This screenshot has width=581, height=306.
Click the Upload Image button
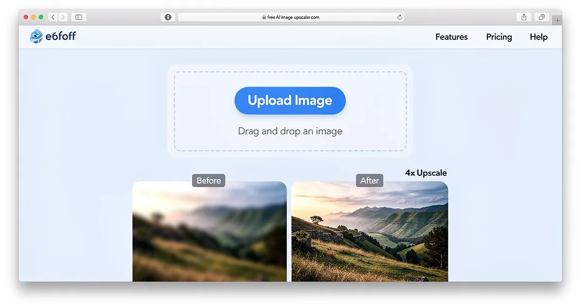[290, 101]
